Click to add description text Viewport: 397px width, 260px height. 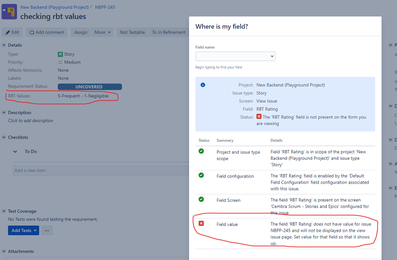(x=31, y=121)
